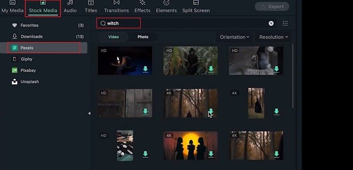Click the Elements smiley icon
The height and width of the screenshot is (170, 353).
(x=166, y=3)
